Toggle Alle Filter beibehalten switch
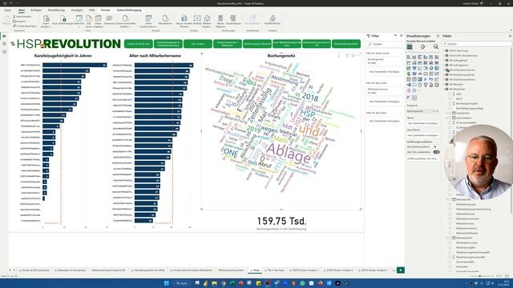Image resolution: width=513 pixels, height=288 pixels. coord(436,152)
